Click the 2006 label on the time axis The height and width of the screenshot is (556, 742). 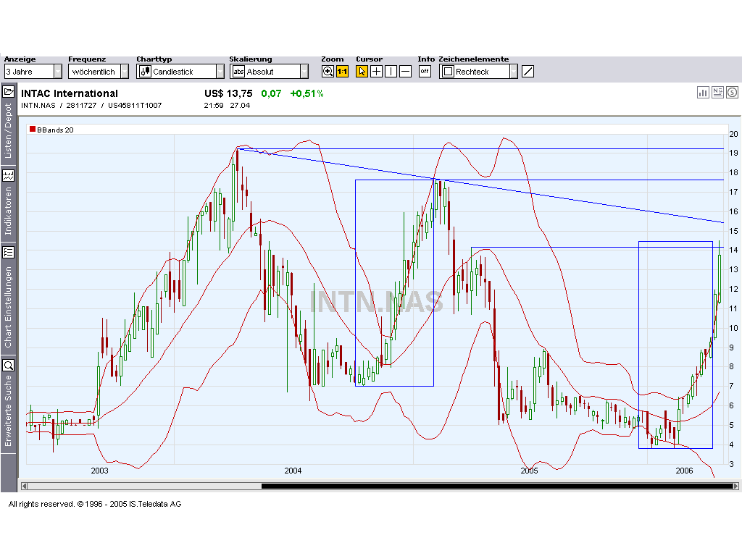(684, 471)
